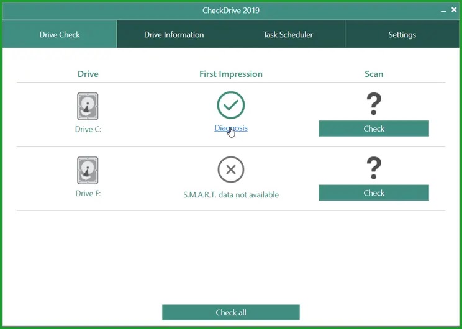Start the Check scan for Drive F:
Screen dimensions: 462x329
pyautogui.click(x=374, y=192)
